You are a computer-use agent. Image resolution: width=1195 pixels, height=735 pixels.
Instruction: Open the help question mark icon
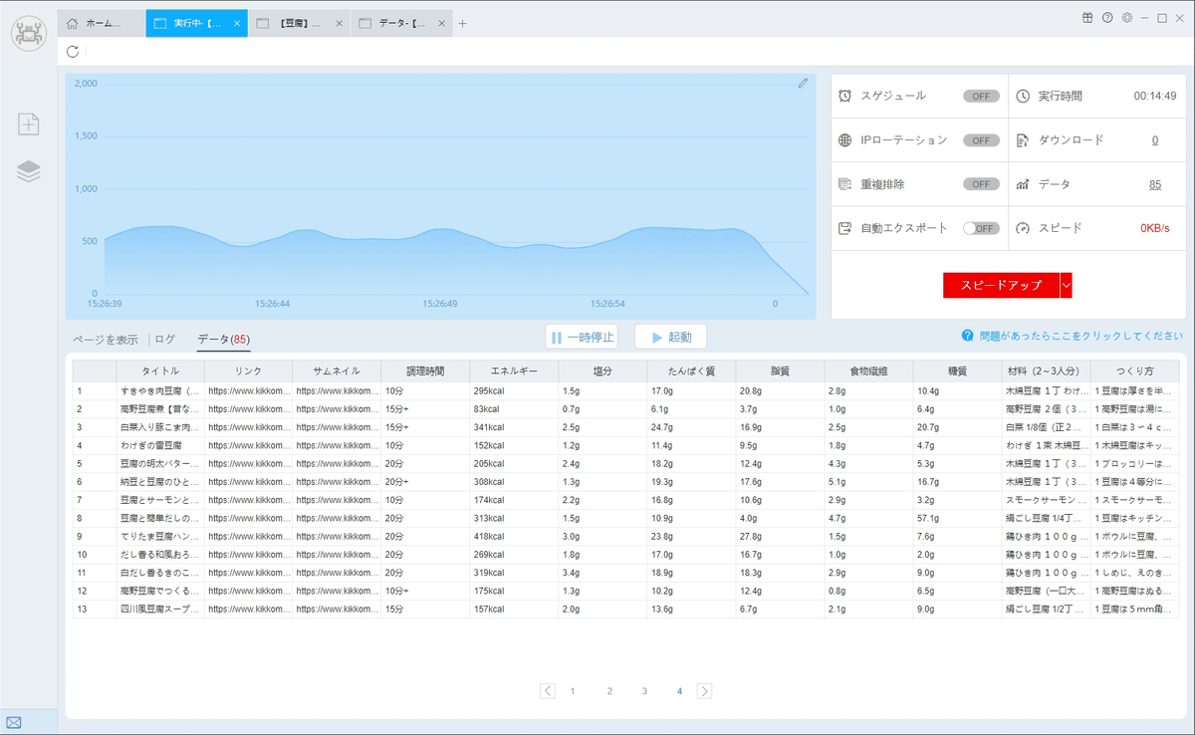pyautogui.click(x=1107, y=18)
